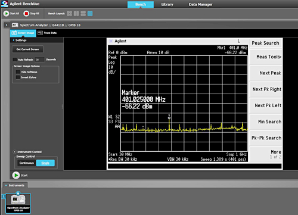Click the Next Pk Right softkey
298x215 pixels.
tap(266, 89)
